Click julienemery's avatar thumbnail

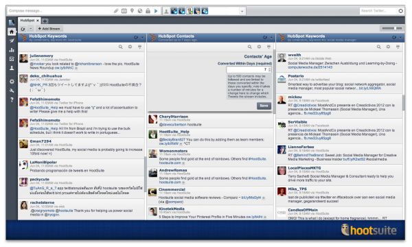23,58
